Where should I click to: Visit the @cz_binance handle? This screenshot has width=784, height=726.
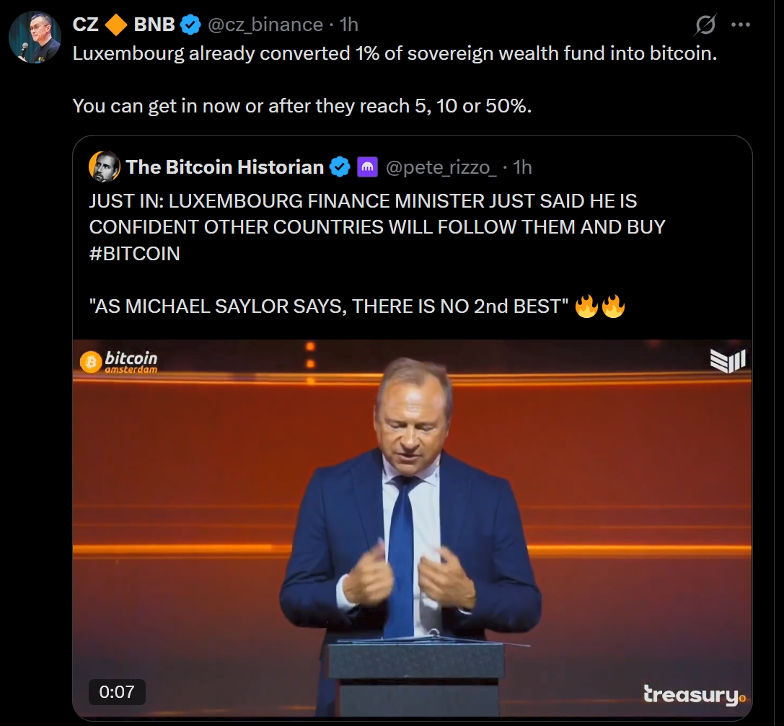265,25
